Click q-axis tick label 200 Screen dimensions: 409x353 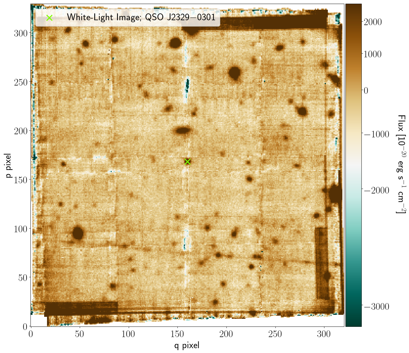click(226, 334)
